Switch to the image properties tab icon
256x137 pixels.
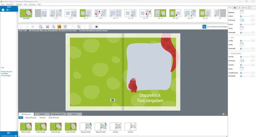(x=235, y=7)
